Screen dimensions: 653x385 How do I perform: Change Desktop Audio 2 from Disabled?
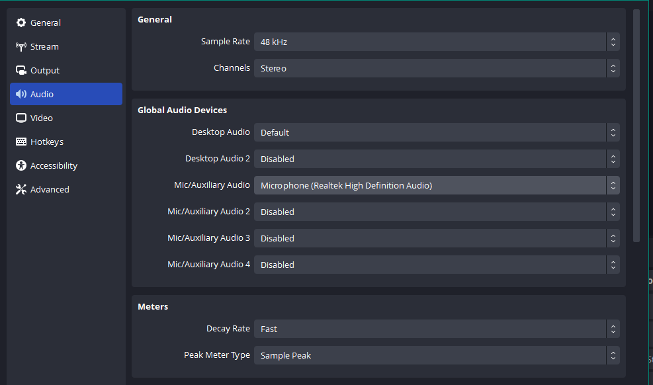coord(437,159)
